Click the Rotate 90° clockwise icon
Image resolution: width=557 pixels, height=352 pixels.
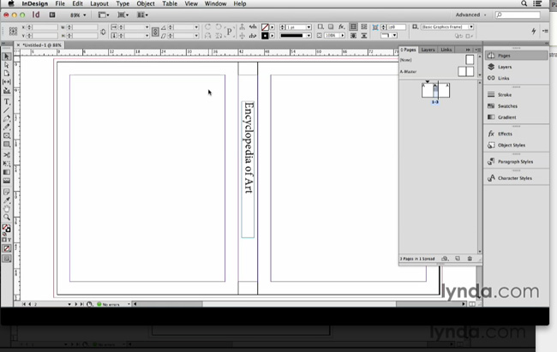tap(208, 27)
